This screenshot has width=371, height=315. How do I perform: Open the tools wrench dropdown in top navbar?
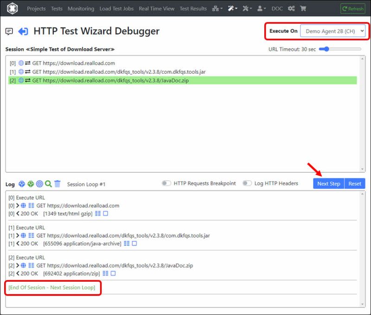pyautogui.click(x=248, y=8)
